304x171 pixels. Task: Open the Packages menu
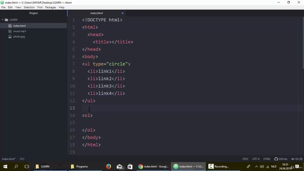(x=51, y=8)
